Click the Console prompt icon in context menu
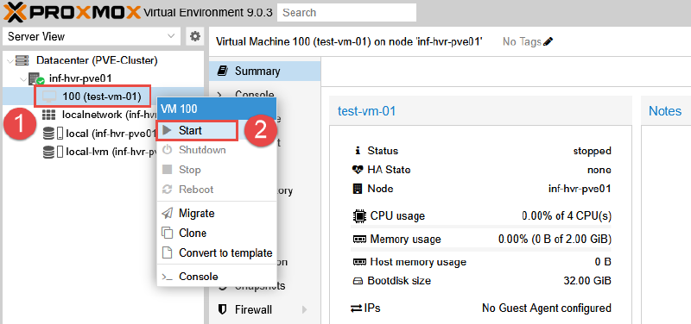 click(x=167, y=277)
